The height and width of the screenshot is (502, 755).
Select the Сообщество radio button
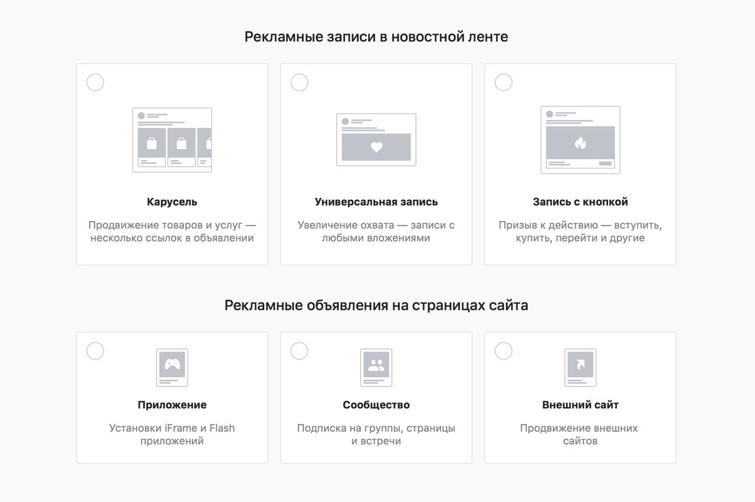point(300,351)
